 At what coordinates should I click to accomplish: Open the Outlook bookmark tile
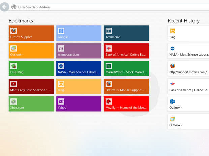point(31,51)
